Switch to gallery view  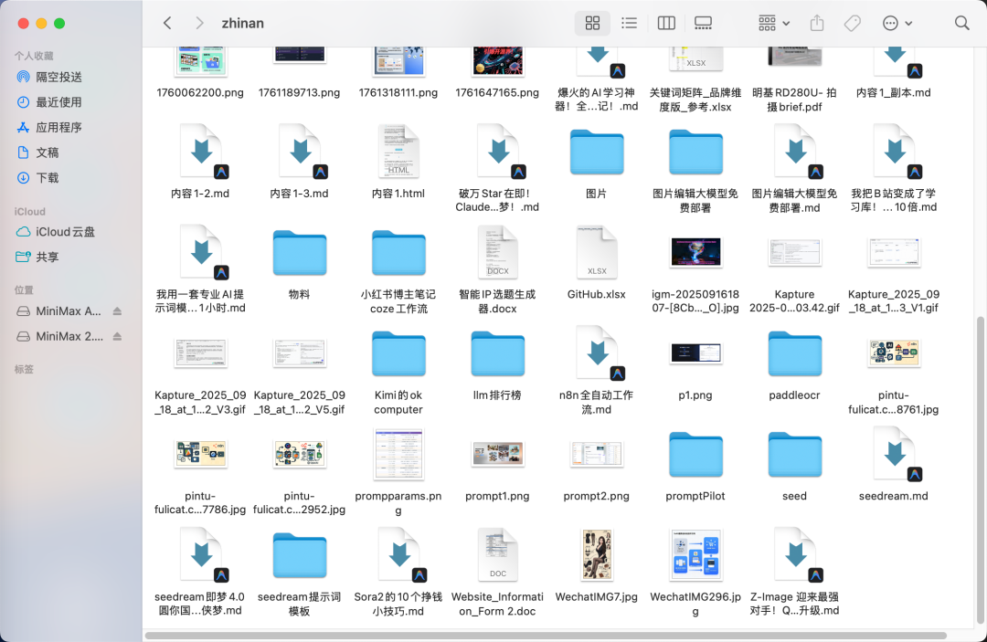tap(703, 23)
